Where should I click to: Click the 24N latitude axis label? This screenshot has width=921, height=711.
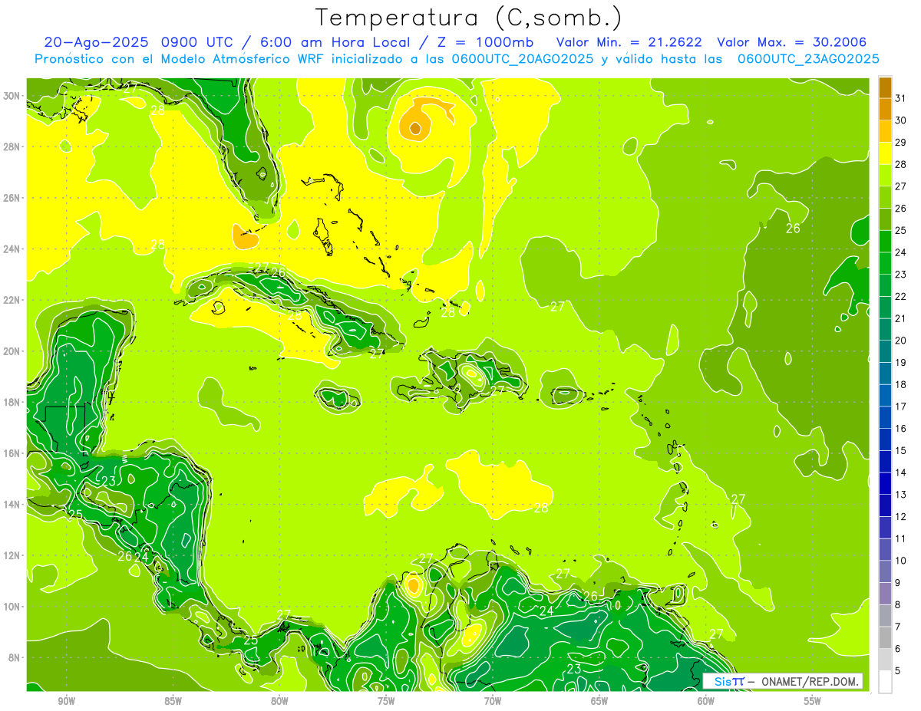click(x=12, y=249)
